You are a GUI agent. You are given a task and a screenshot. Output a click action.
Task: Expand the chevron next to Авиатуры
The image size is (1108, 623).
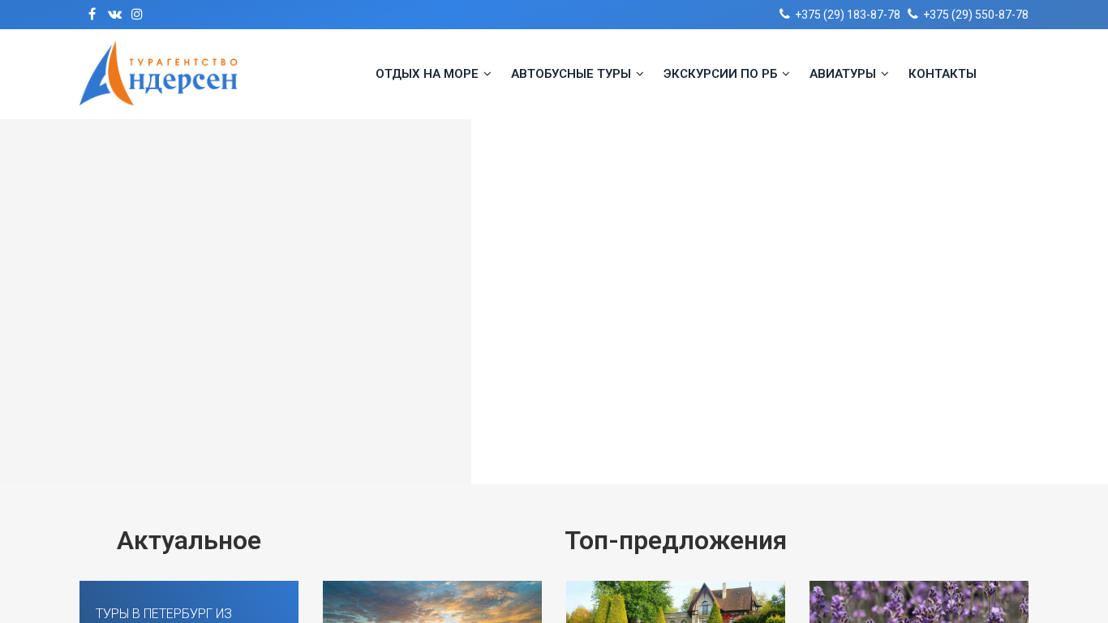tap(885, 74)
